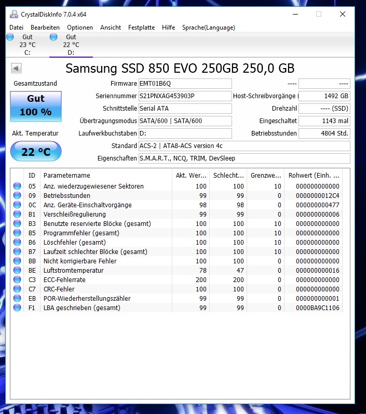This screenshot has width=366, height=414.
Task: Click the Übertragungsmodus SATA/600 field
Action: pos(185,121)
